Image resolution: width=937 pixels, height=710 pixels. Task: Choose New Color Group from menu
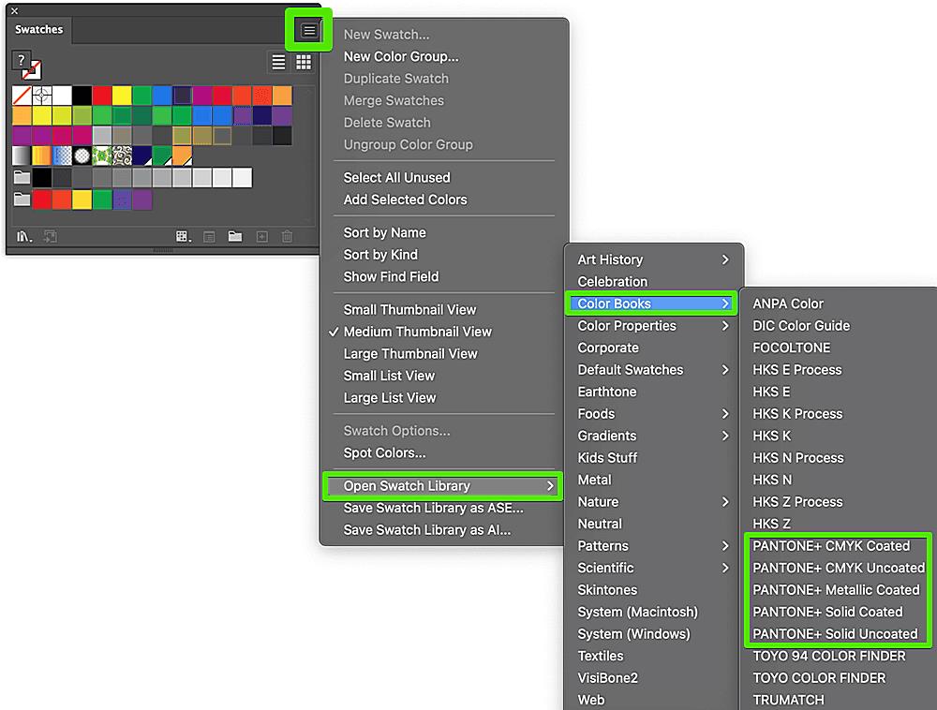tap(401, 57)
